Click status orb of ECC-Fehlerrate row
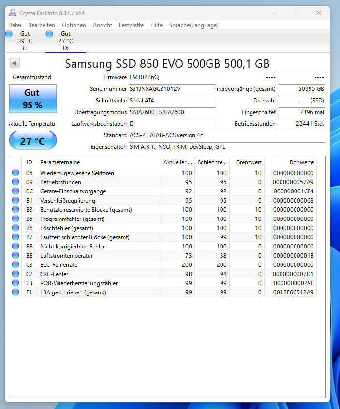 [x=15, y=264]
